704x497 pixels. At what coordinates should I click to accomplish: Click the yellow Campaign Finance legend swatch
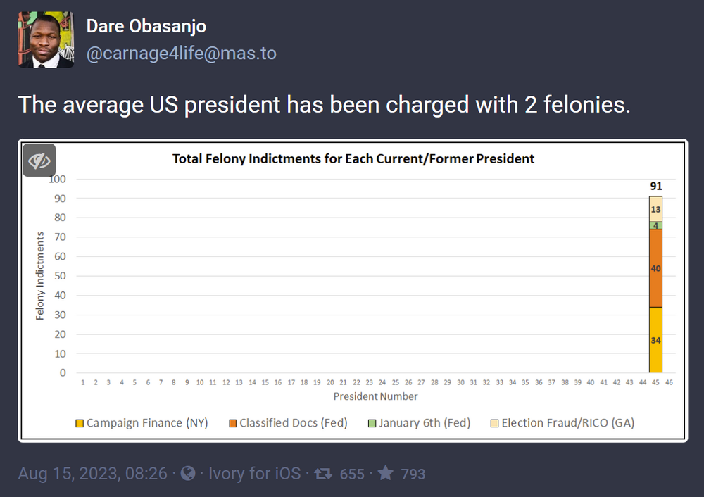[x=80, y=424]
